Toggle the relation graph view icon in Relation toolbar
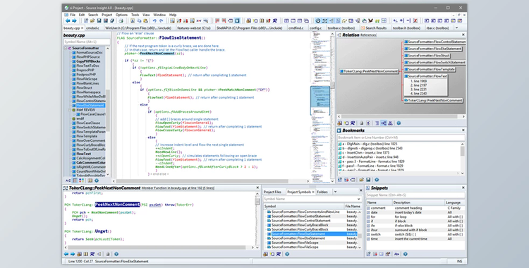The height and width of the screenshot is (268, 529). 384,123
